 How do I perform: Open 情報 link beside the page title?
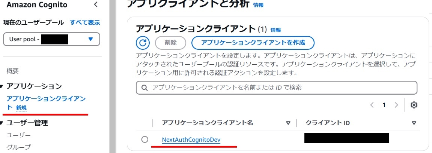coord(258,5)
